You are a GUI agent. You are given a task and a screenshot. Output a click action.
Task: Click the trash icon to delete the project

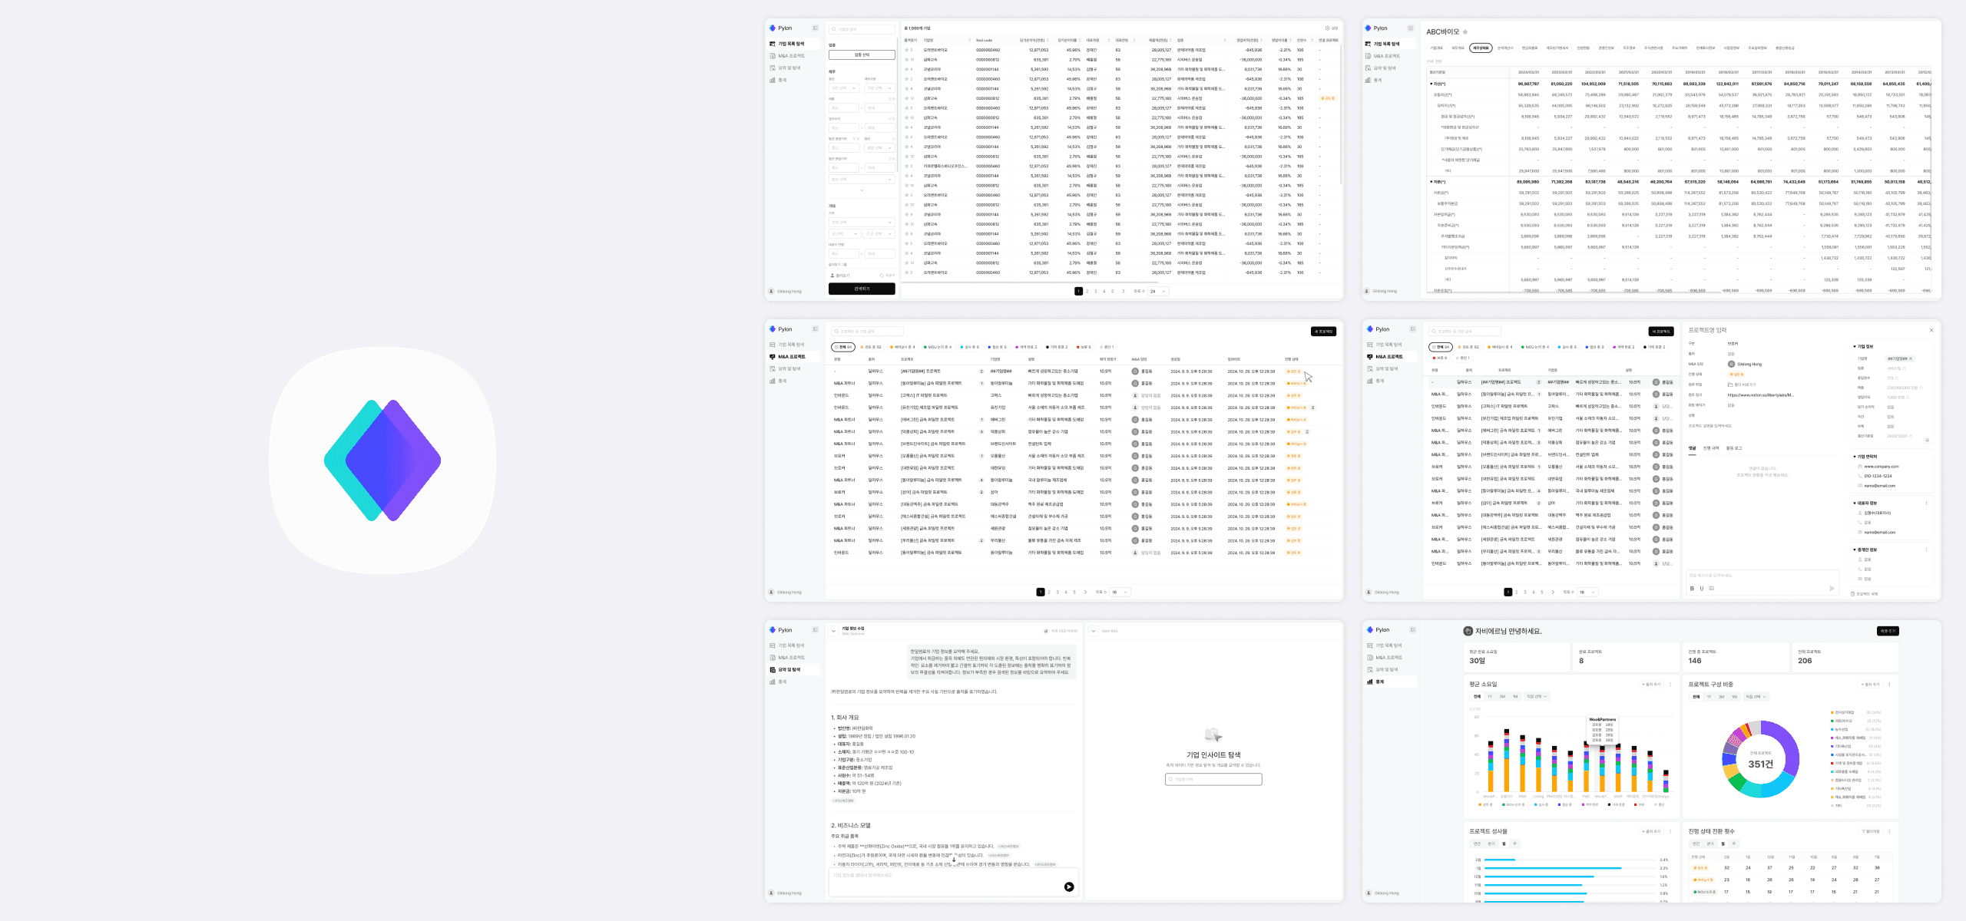pos(1853,593)
